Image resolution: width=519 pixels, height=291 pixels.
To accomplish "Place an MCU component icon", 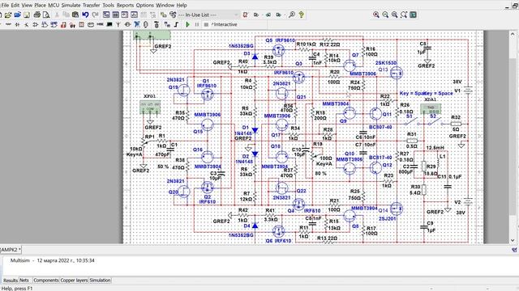I will [x=157, y=24].
